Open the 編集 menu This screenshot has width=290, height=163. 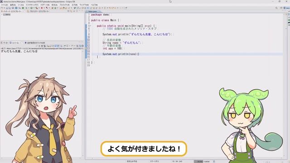(13, 5)
